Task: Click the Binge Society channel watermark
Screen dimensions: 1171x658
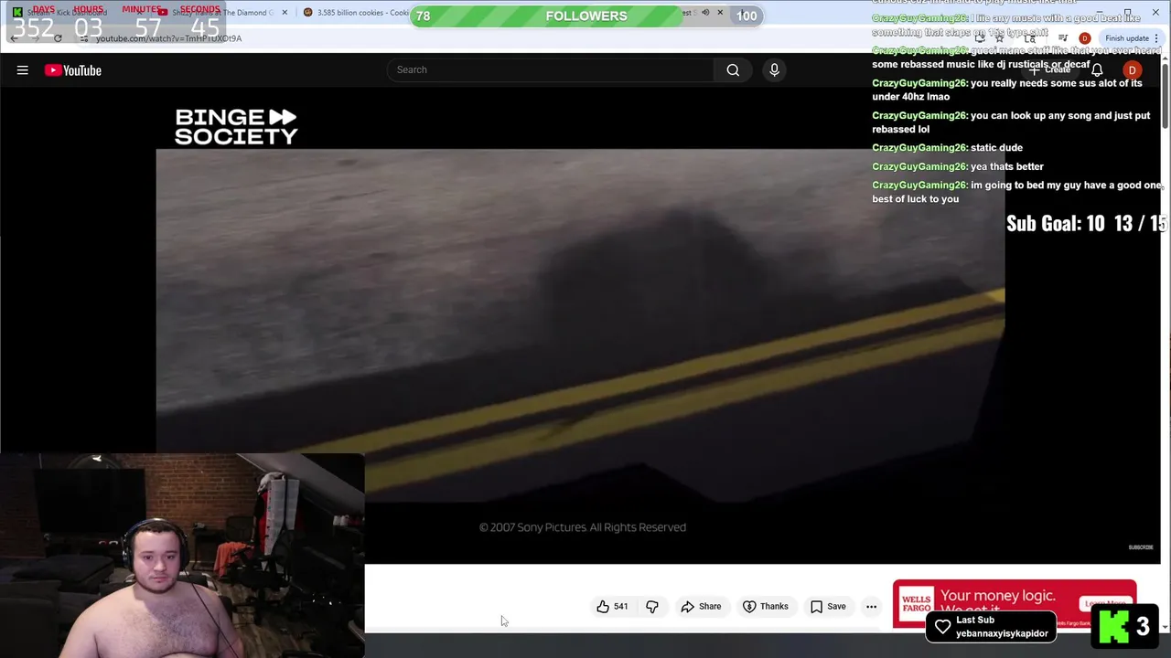Action: 236,127
